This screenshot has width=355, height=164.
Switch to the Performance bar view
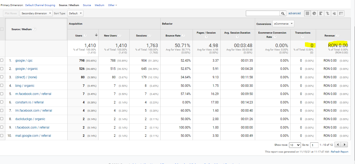point(321,13)
